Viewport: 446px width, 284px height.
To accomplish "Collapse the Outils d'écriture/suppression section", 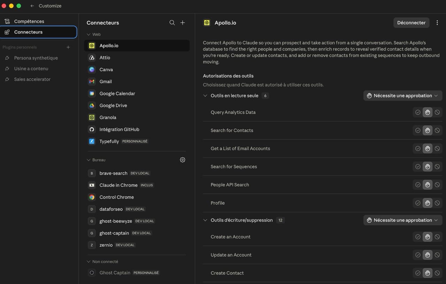I will pos(205,220).
